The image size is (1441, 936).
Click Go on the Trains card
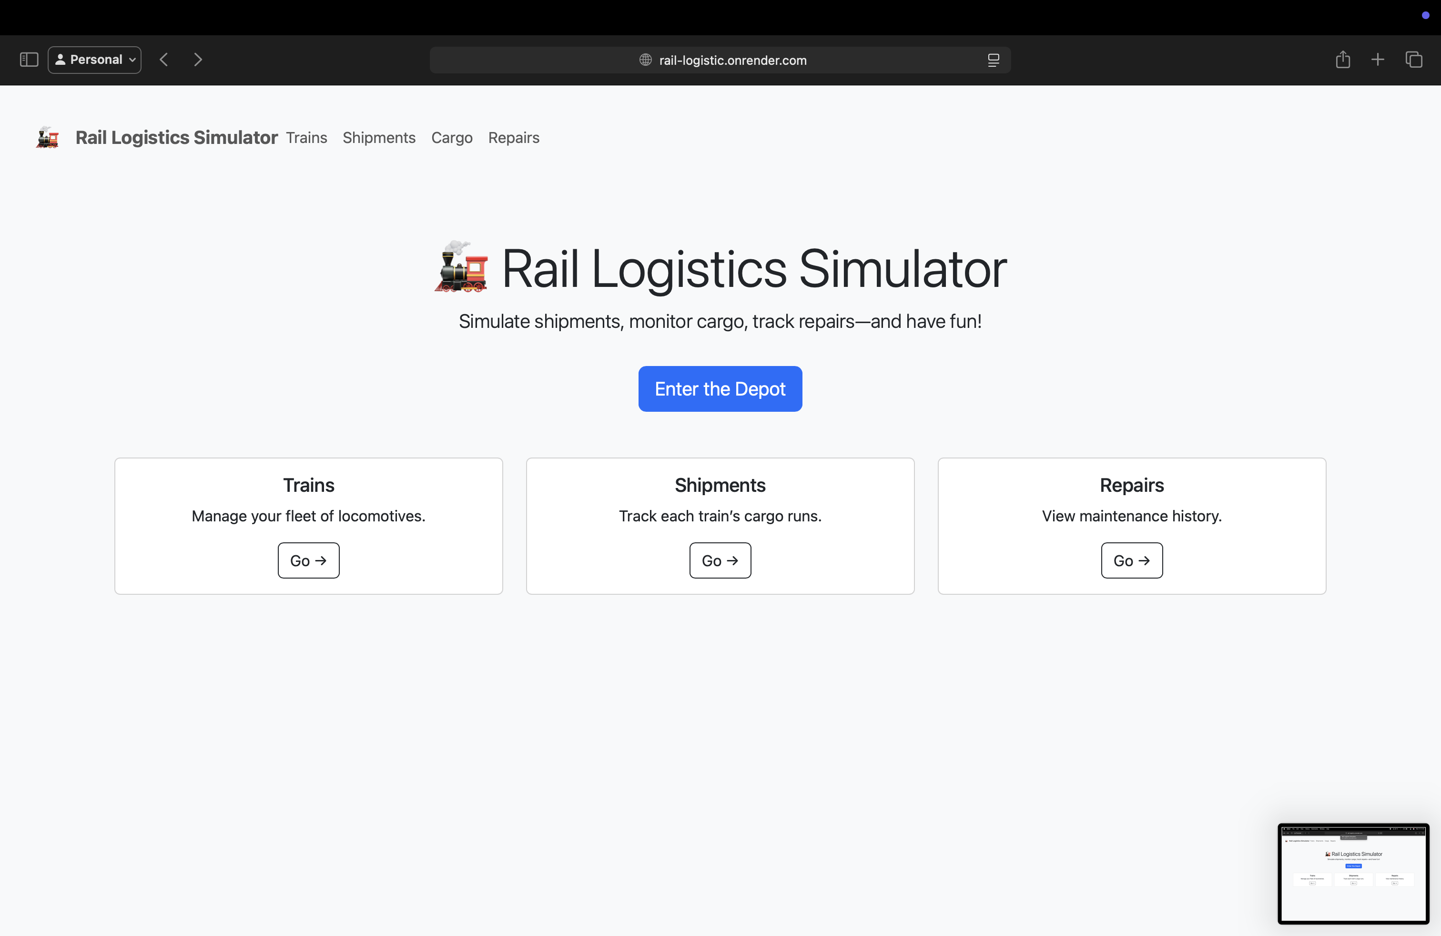[308, 560]
